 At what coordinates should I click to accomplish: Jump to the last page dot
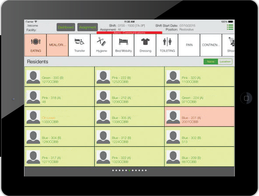(x=146, y=170)
